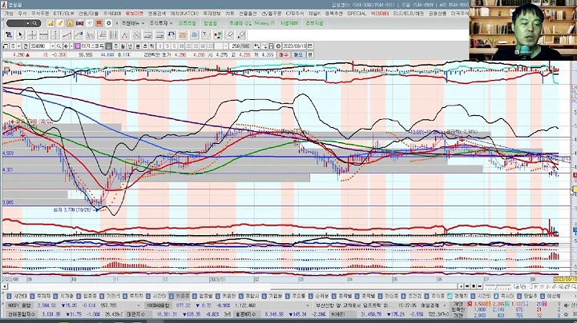Switch chart to daily (일) period
Viewport: 577px width, 323px height.
[x=108, y=46]
